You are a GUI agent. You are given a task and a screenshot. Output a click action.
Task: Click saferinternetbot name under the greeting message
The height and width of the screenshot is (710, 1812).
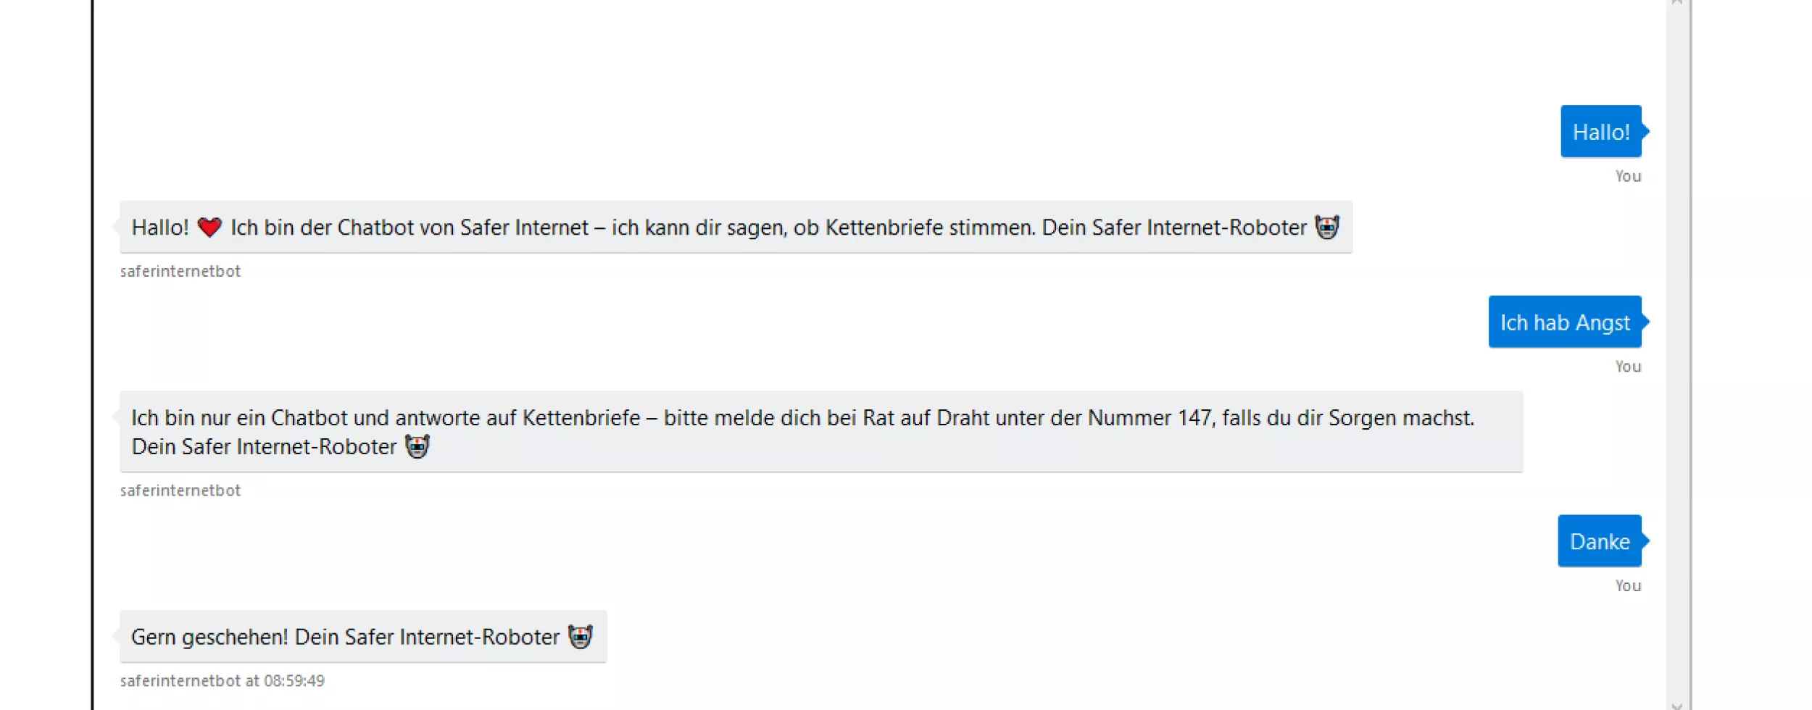[x=180, y=271]
